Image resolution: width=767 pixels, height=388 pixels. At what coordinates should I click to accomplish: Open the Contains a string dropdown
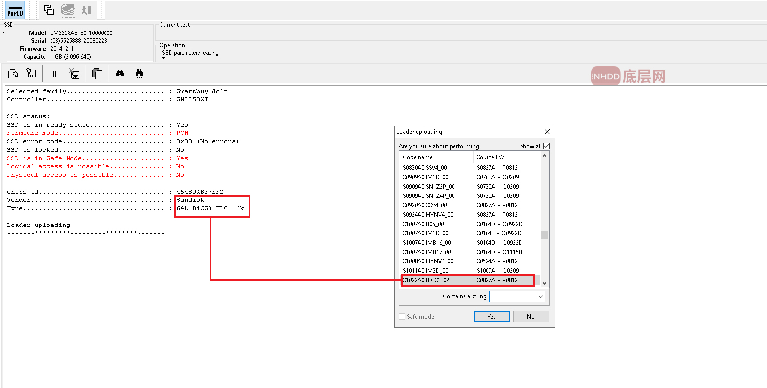pyautogui.click(x=541, y=296)
